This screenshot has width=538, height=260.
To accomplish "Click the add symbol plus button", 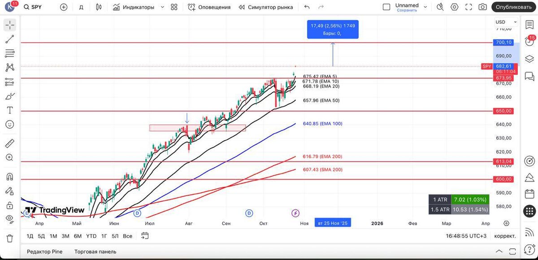I will click(64, 7).
